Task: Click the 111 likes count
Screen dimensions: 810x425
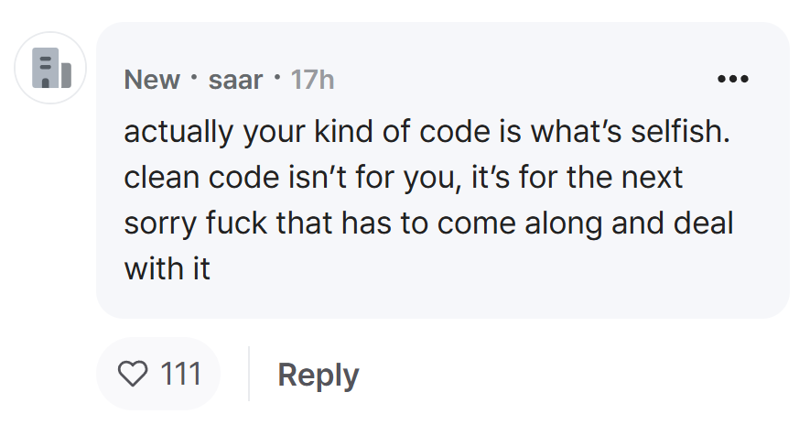Action: pyautogui.click(x=180, y=374)
